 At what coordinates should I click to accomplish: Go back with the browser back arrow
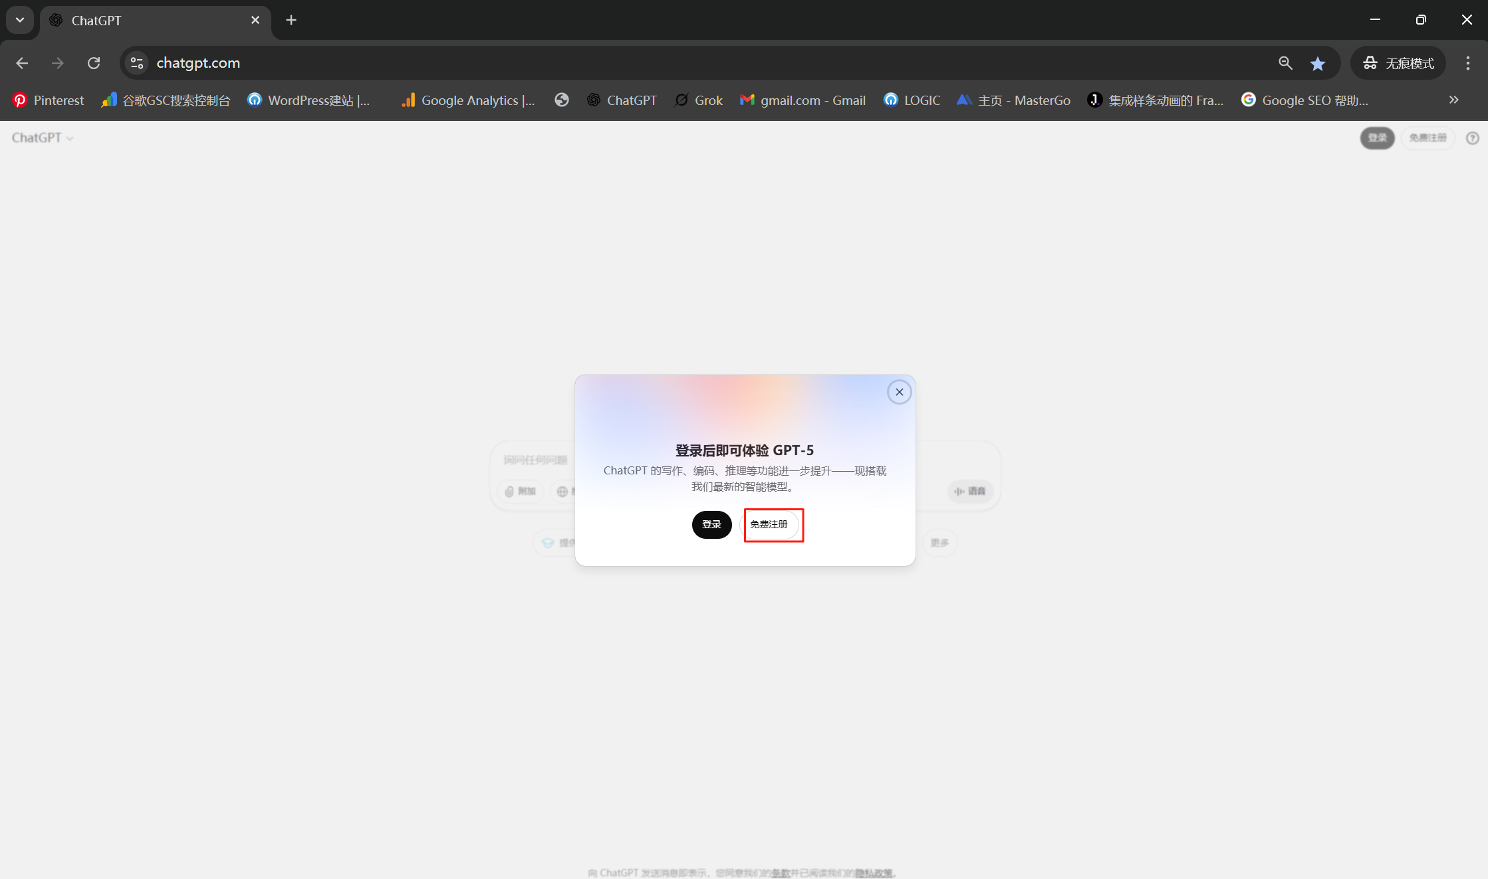coord(22,63)
